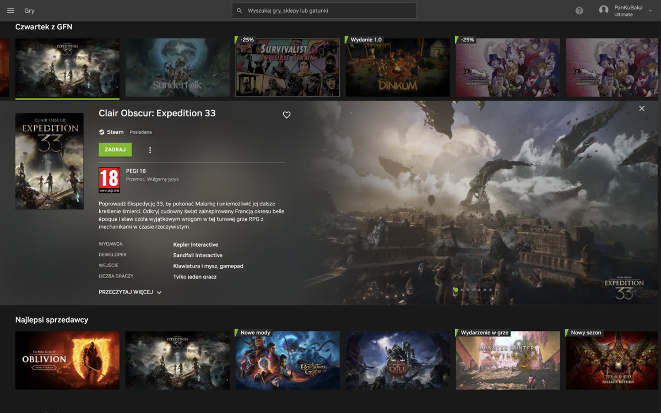Click the Clair Obscur: Expedition 33 title
Viewport: 661px width, 413px height.
click(157, 113)
